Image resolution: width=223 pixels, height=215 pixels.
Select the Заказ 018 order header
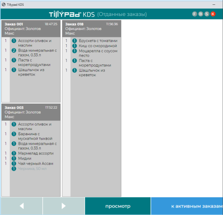click(92, 29)
